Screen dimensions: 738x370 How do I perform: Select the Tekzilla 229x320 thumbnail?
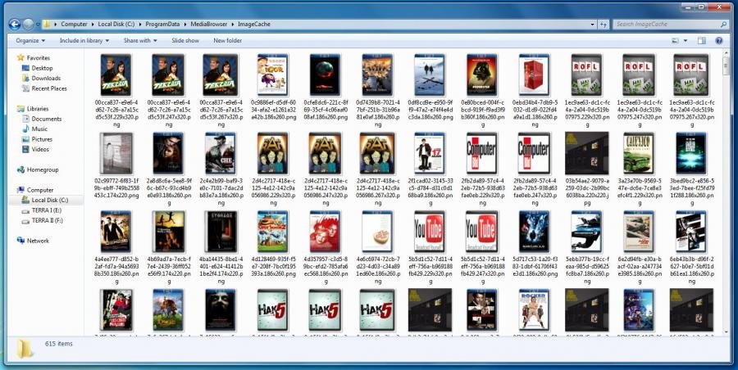click(x=116, y=74)
